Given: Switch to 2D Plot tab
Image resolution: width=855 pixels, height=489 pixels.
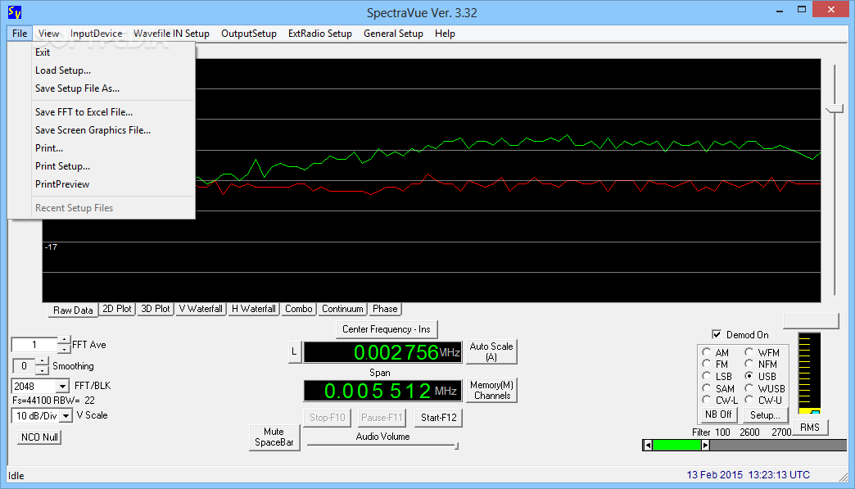Looking at the screenshot, I should tap(117, 309).
